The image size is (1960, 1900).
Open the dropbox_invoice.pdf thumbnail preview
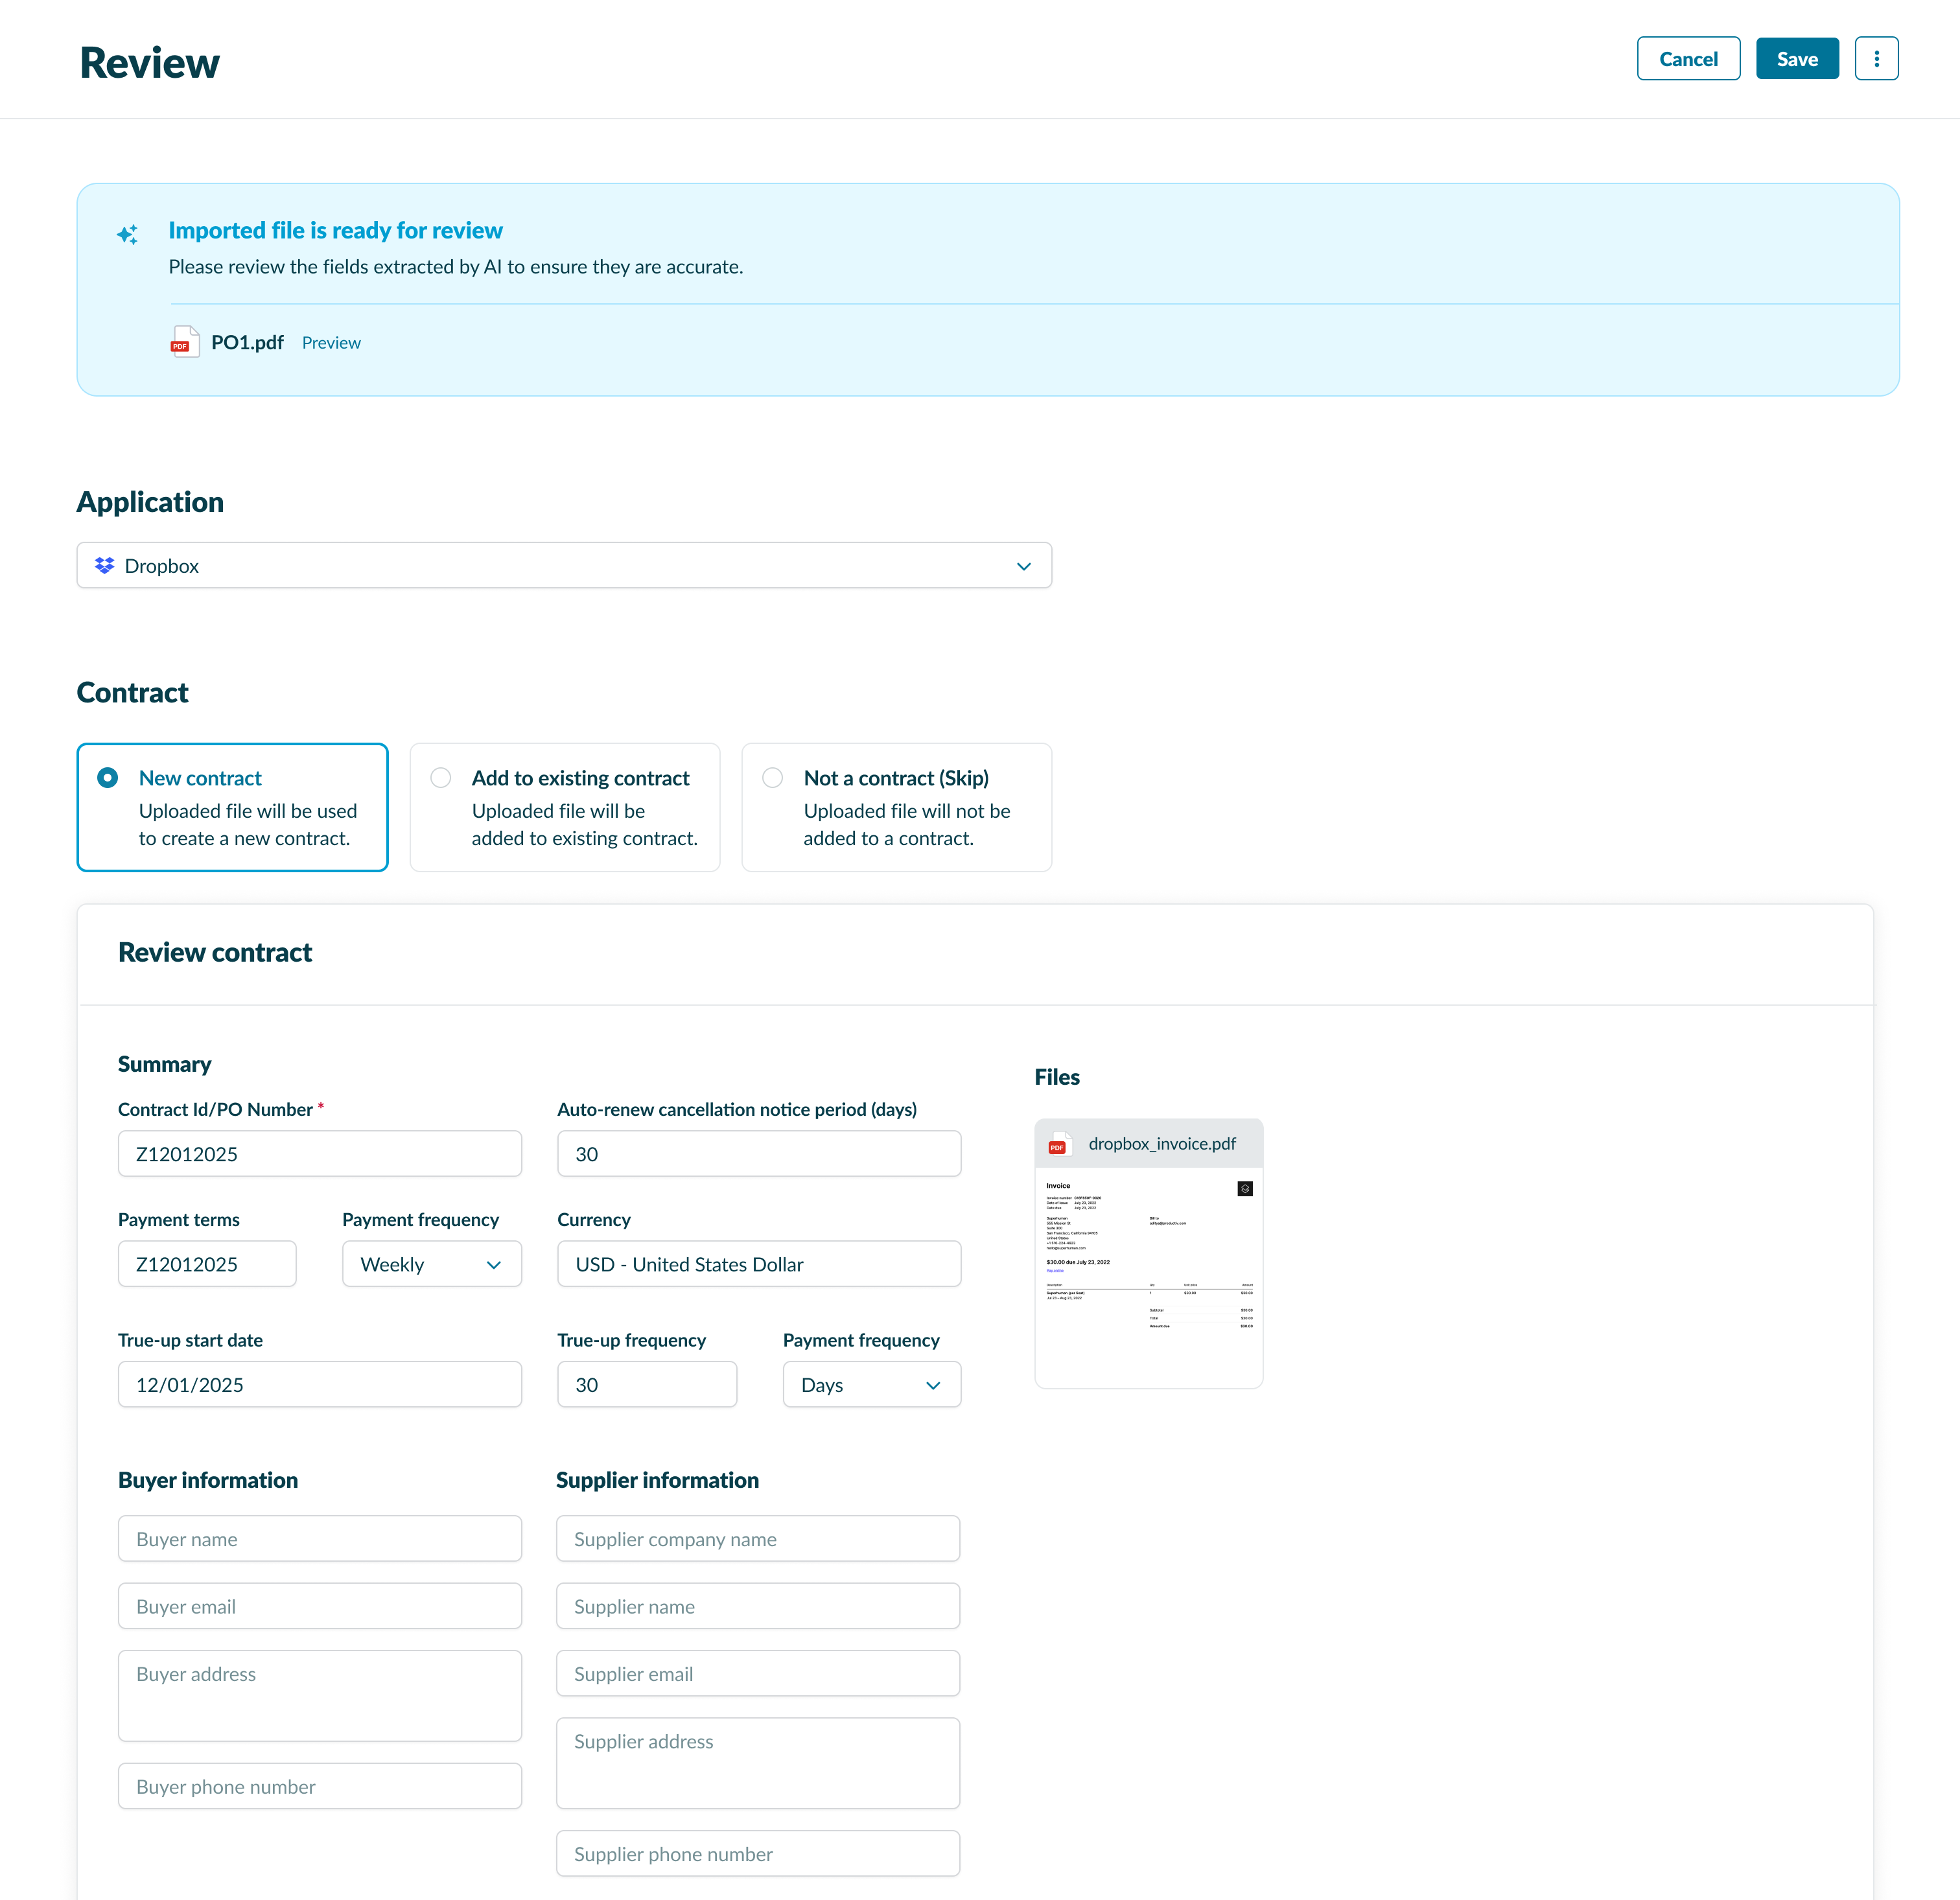click(1148, 1276)
